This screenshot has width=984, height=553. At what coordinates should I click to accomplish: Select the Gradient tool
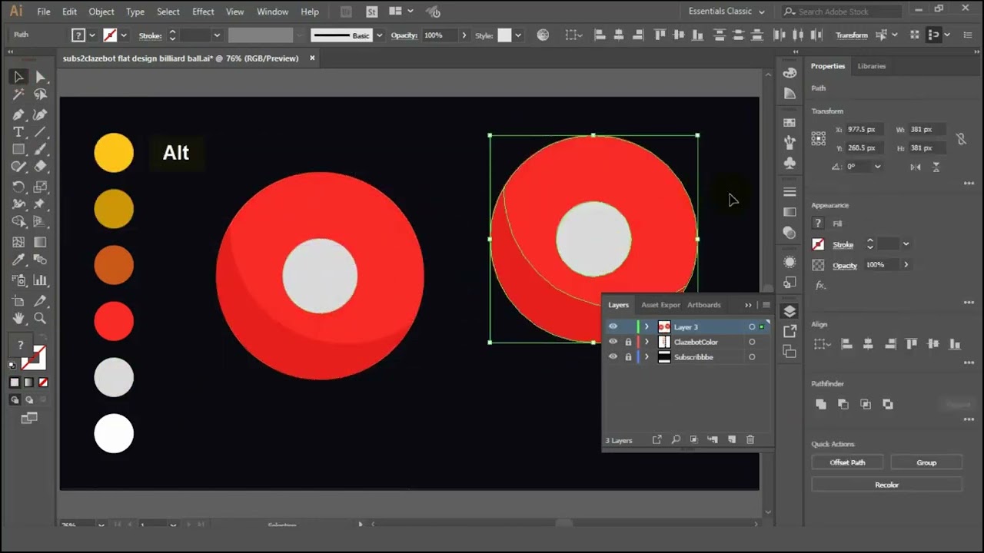point(41,242)
